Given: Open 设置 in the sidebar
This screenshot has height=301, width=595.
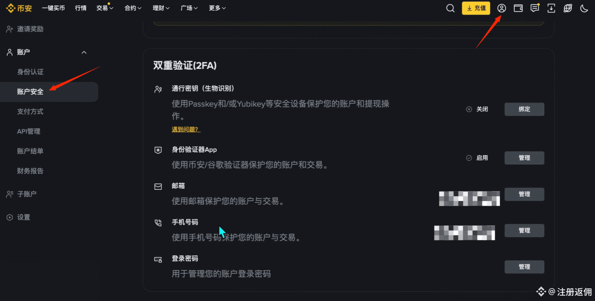Looking at the screenshot, I should (x=23, y=217).
